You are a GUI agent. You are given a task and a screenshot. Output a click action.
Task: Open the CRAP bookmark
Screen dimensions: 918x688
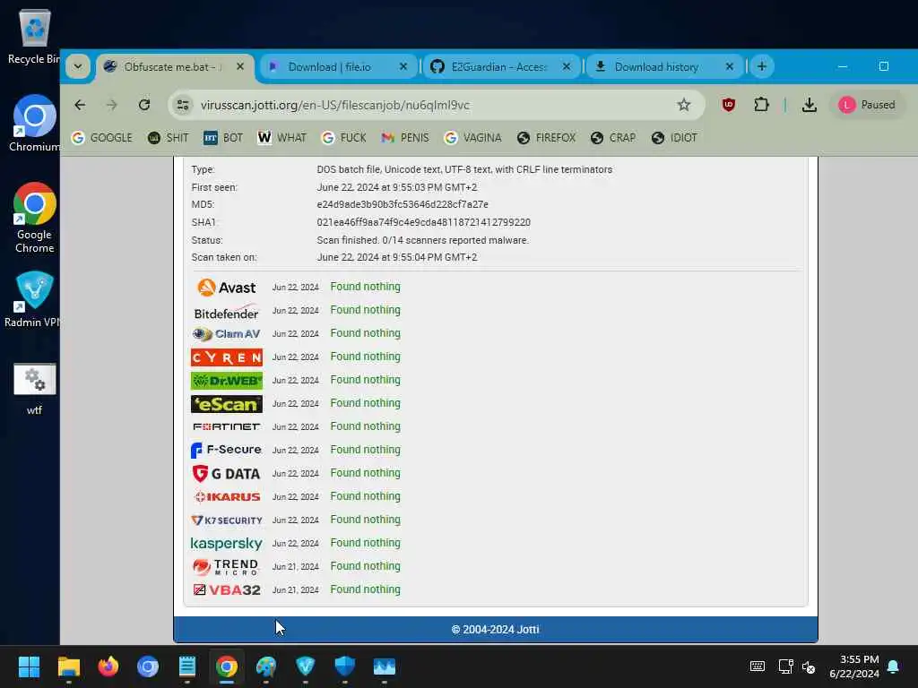tap(613, 138)
